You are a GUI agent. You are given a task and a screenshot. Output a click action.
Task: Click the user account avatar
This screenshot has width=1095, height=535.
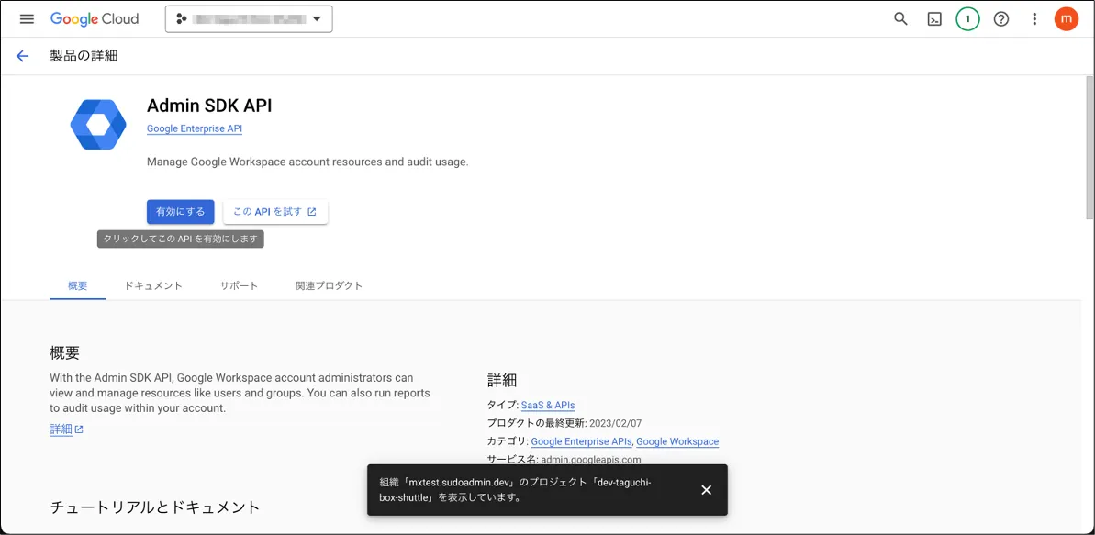pos(1066,18)
